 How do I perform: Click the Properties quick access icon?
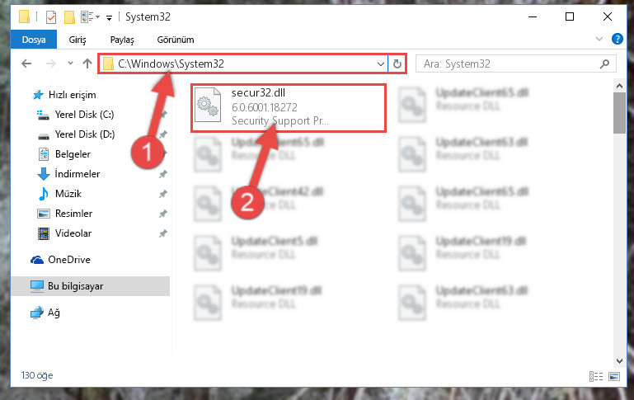(x=51, y=17)
